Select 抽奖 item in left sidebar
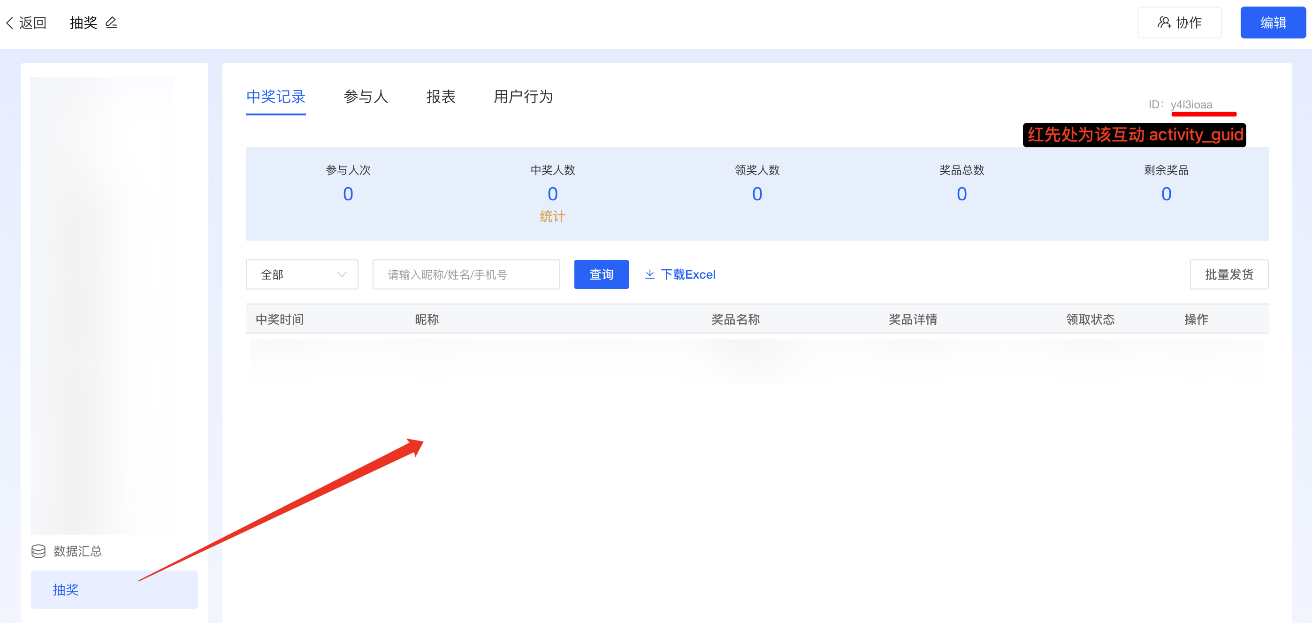Image resolution: width=1312 pixels, height=623 pixels. [114, 589]
